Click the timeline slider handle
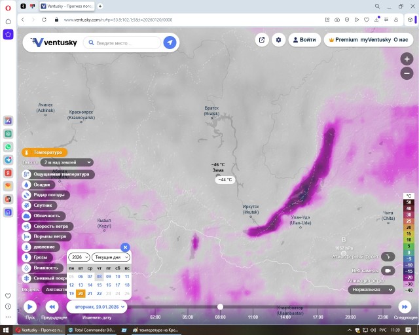The image size is (419, 335). point(220,307)
